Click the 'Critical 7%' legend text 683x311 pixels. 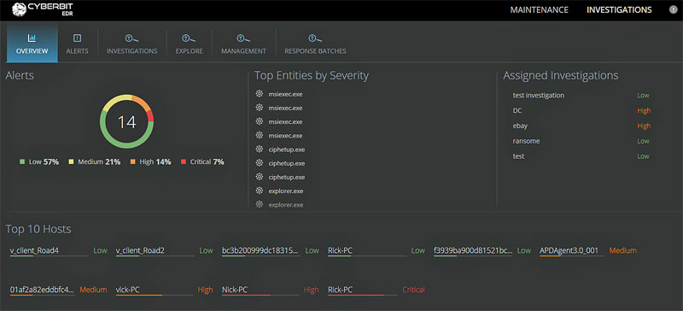(207, 161)
